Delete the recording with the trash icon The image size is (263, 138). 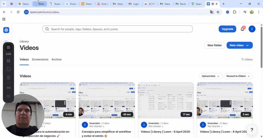(x=8, y=77)
